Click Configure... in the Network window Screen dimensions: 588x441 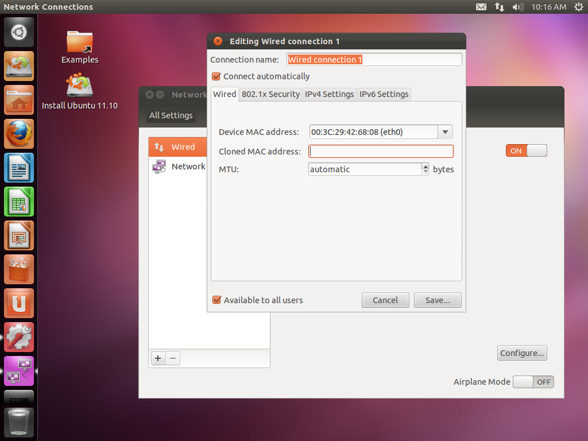tap(522, 353)
